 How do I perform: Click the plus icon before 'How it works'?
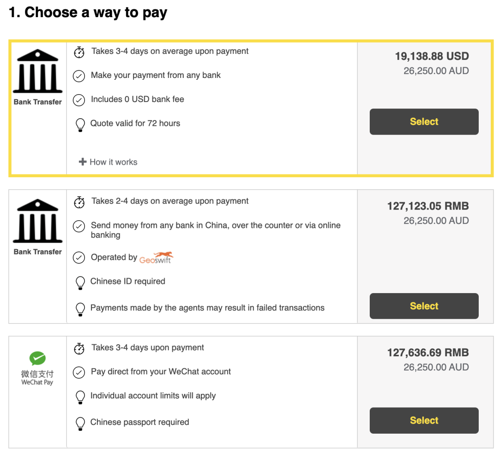point(83,162)
